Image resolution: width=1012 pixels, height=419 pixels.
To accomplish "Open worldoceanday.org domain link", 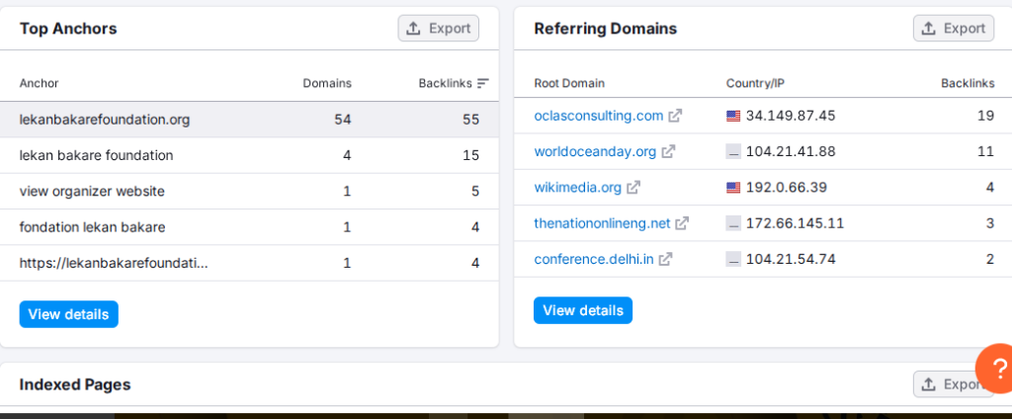I will 595,152.
